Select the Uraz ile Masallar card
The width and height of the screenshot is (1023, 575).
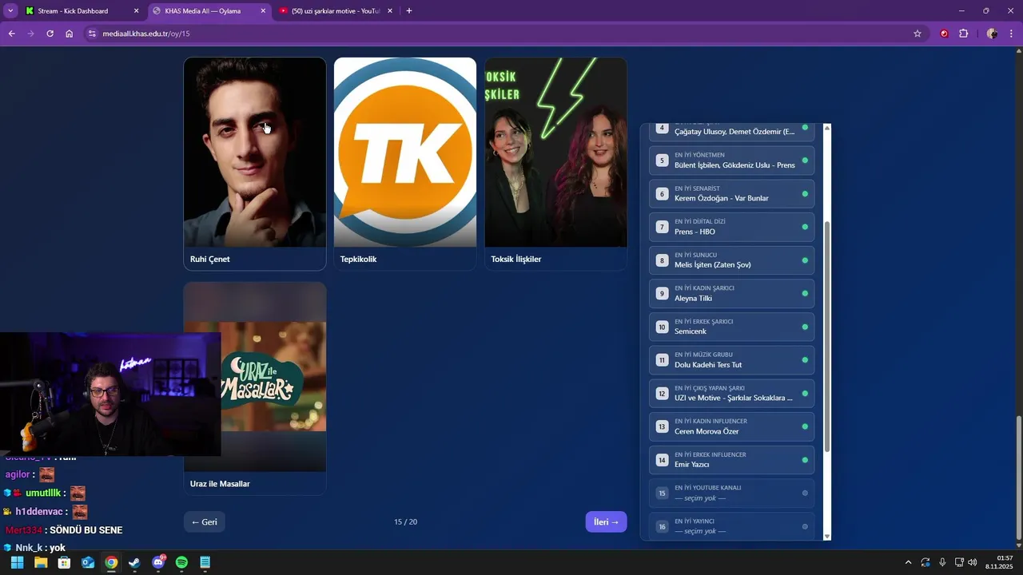pos(255,388)
